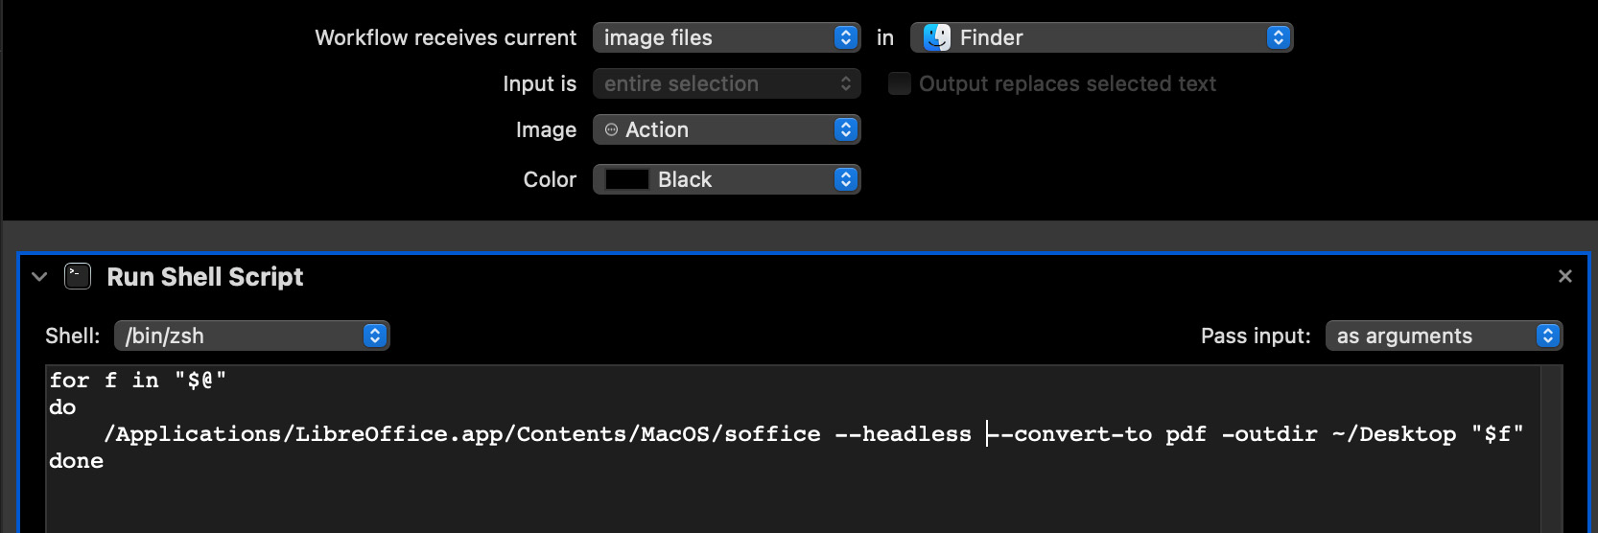The image size is (1598, 533).
Task: Select the Run Shell Script action title
Action: 204,277
